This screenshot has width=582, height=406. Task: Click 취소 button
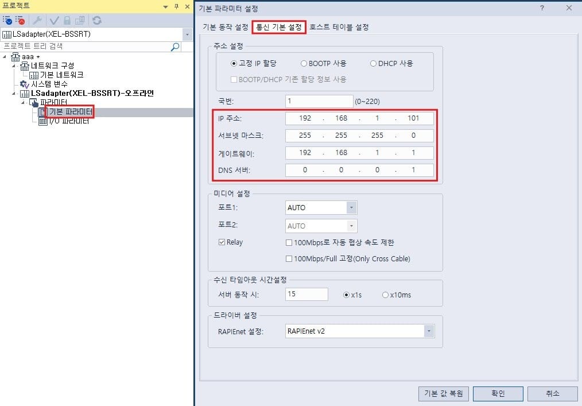coord(552,393)
